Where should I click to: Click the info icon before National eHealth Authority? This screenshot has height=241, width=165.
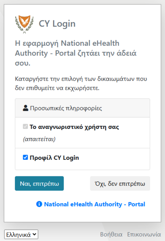(x=39, y=204)
